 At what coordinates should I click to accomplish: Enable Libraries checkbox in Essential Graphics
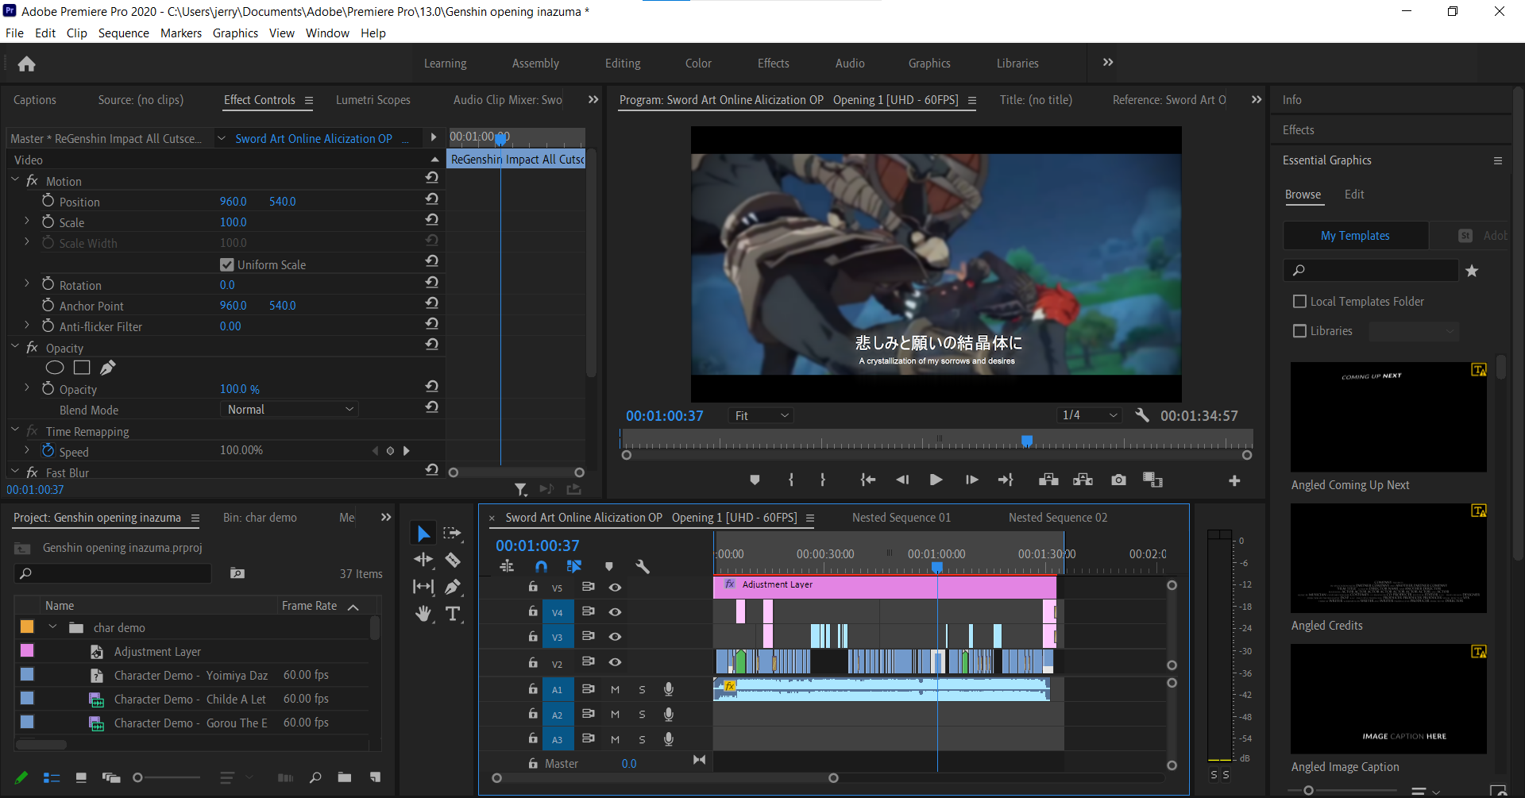click(1299, 331)
